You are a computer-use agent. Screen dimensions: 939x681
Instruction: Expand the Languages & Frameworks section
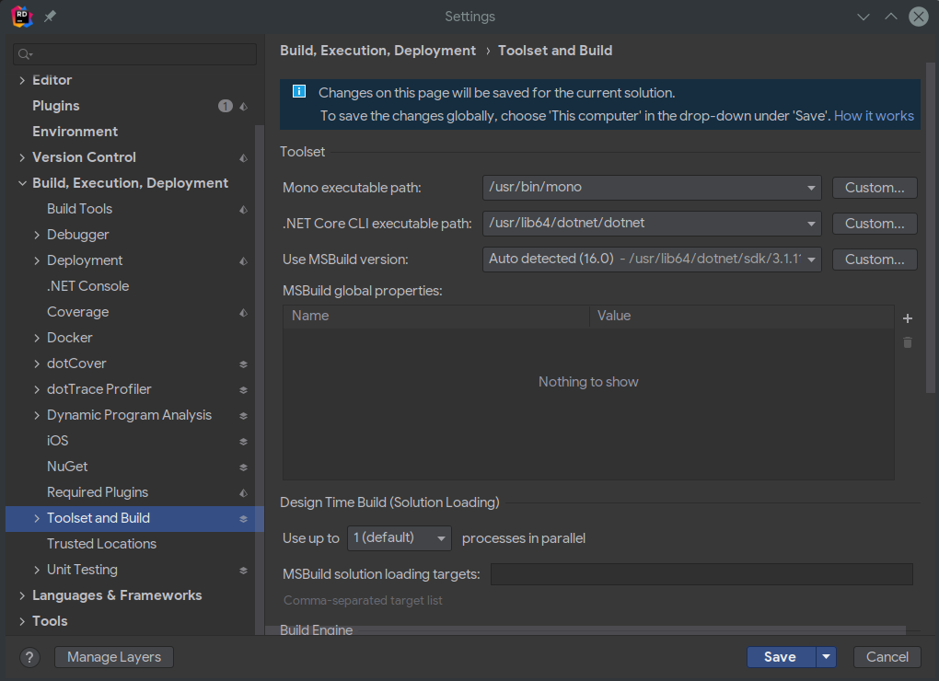pyautogui.click(x=22, y=595)
